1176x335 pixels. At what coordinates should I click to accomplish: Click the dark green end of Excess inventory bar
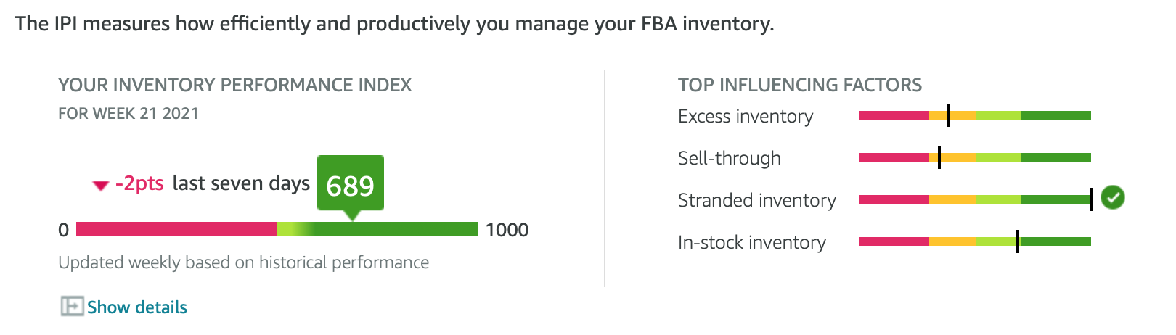pyautogui.click(x=1056, y=115)
